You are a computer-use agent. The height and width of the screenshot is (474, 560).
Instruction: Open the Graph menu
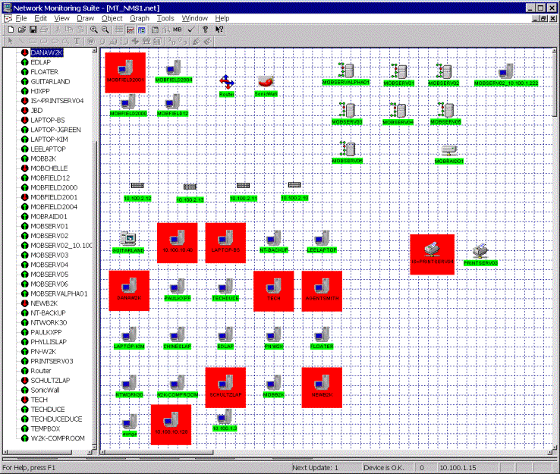(x=140, y=17)
